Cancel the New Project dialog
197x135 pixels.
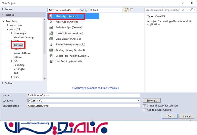[187, 116]
